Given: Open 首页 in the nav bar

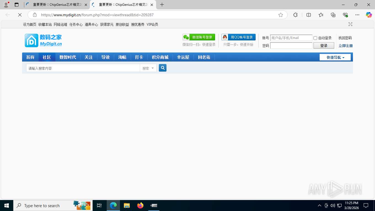Looking at the screenshot, I should click(30, 57).
